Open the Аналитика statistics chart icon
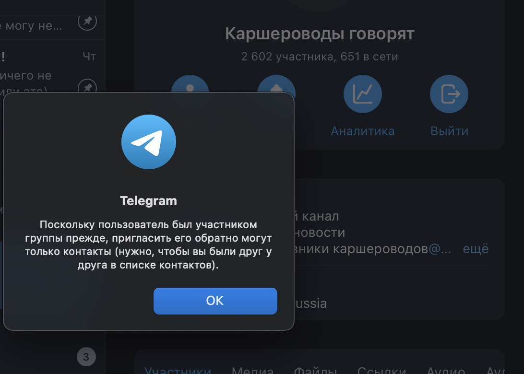 (363, 94)
